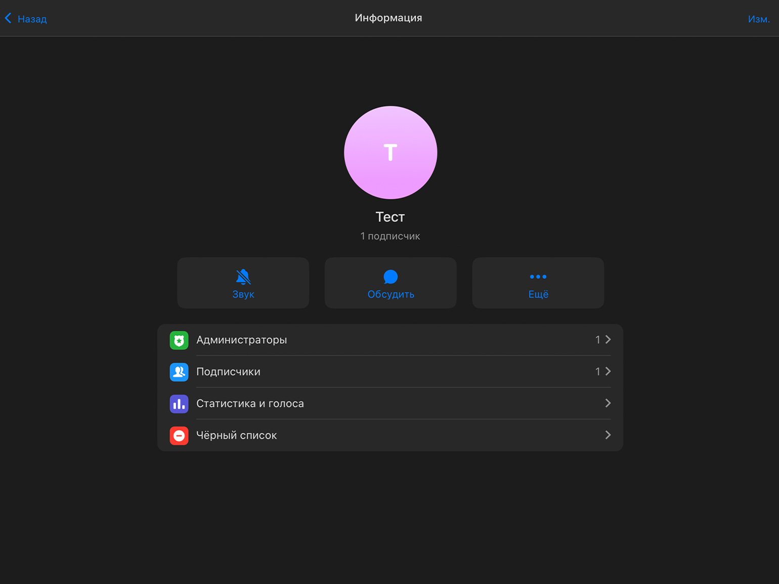Click the green Администраторы shield icon
The width and height of the screenshot is (779, 584).
179,340
